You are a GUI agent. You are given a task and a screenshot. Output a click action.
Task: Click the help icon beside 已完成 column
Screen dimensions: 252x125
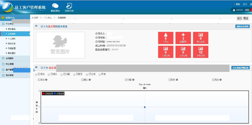click(x=221, y=80)
